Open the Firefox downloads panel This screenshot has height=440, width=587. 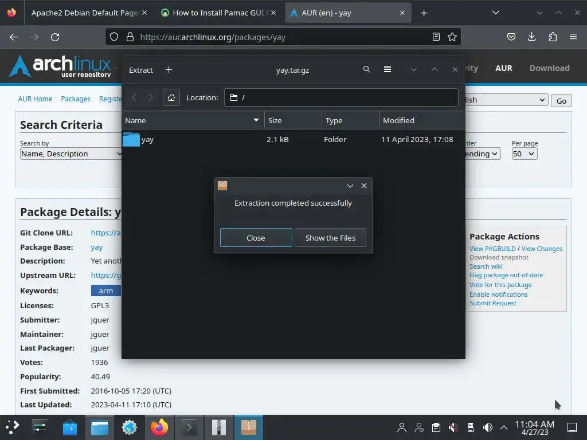tap(531, 37)
